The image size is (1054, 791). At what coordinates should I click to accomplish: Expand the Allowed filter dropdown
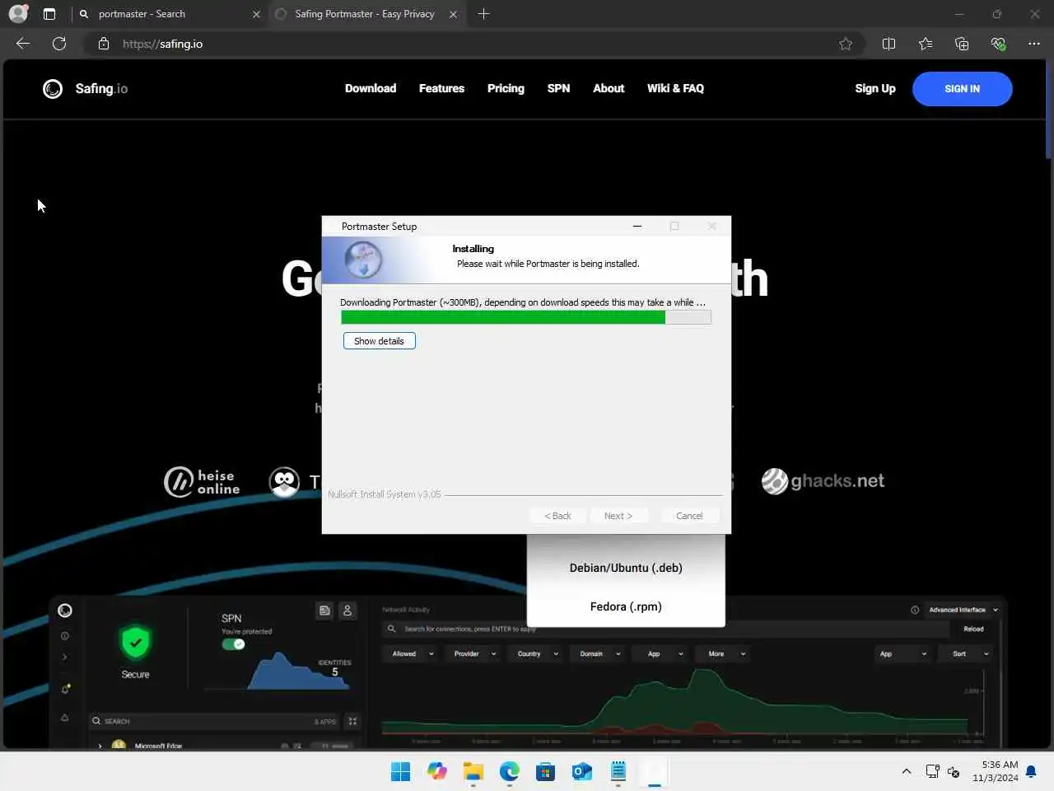pyautogui.click(x=413, y=654)
